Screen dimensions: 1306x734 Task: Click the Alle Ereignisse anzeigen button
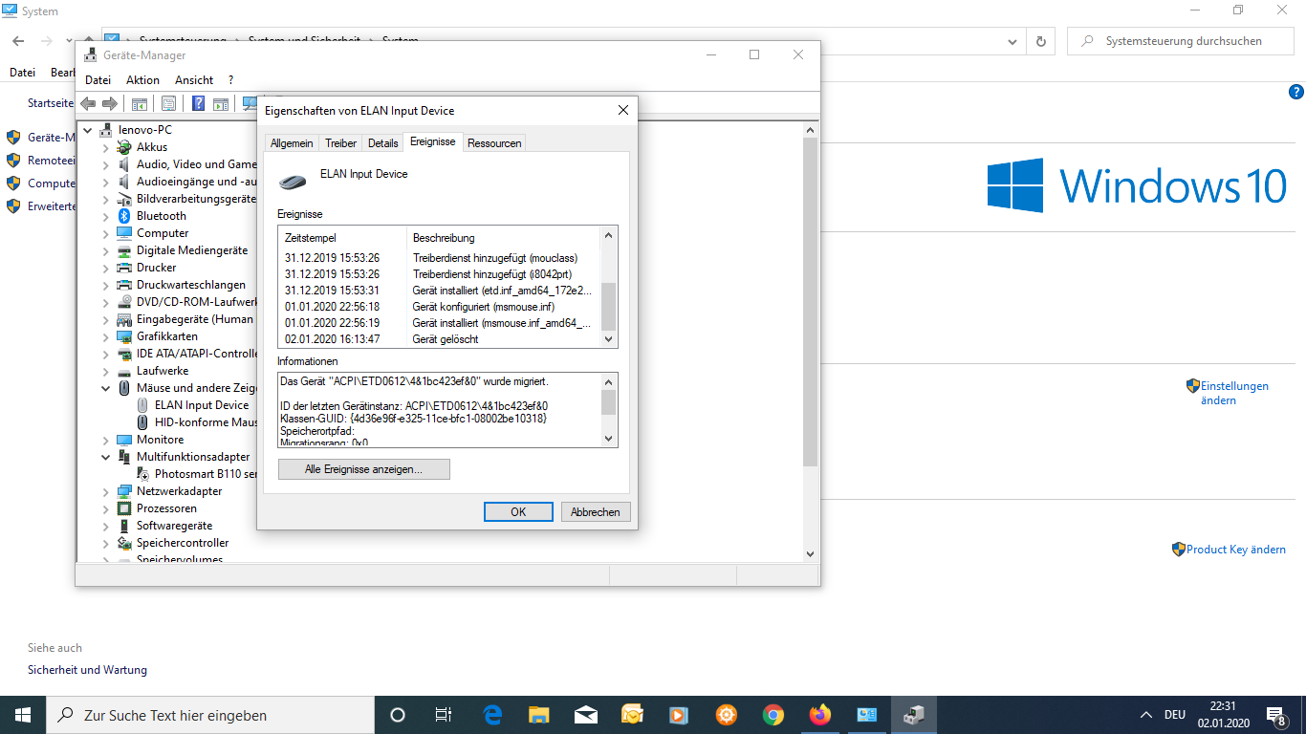[363, 469]
